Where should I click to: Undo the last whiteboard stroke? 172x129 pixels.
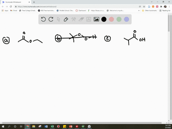43,19
